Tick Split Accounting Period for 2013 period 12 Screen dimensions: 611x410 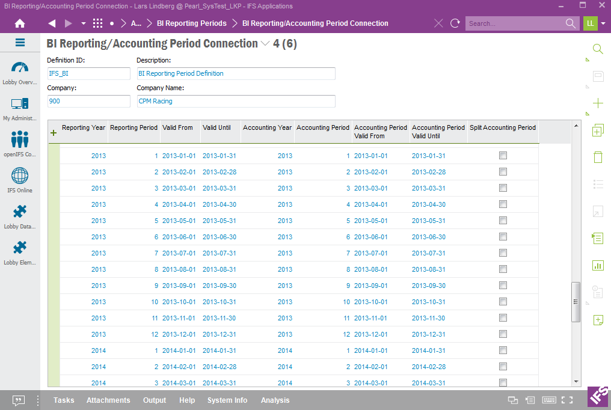[503, 334]
